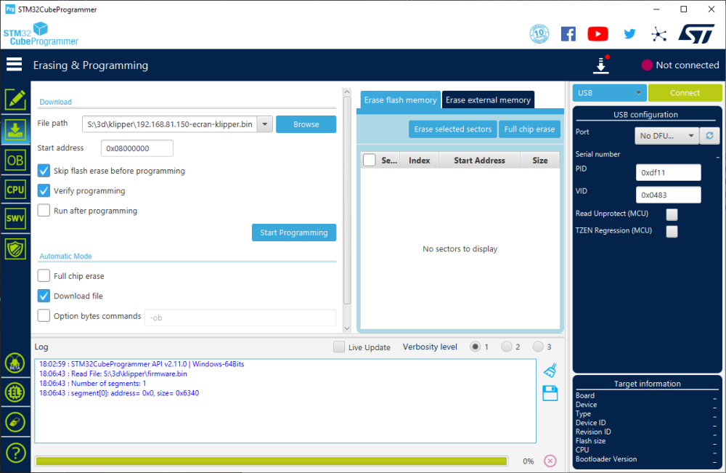
Task: Open the security shield panel icon
Action: (x=15, y=248)
